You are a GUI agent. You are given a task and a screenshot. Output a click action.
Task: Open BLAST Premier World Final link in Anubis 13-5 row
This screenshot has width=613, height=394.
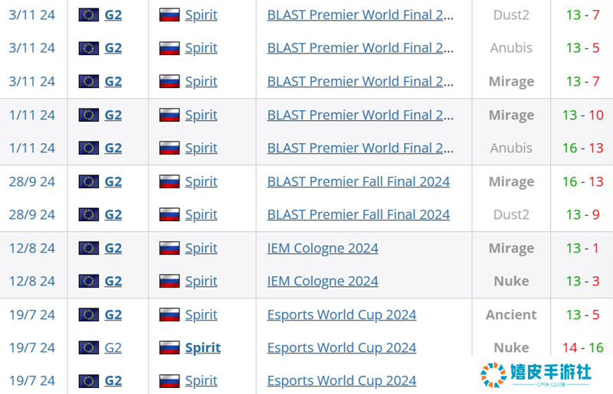pos(360,47)
